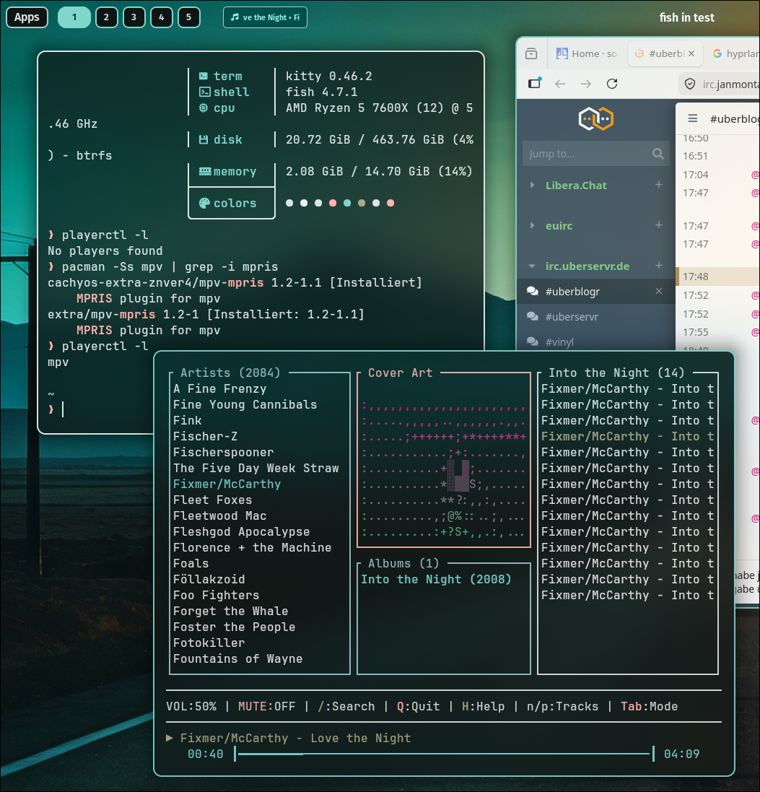Click the browser sidebar toggle icon
Viewport: 760px width, 792px height.
(x=535, y=83)
